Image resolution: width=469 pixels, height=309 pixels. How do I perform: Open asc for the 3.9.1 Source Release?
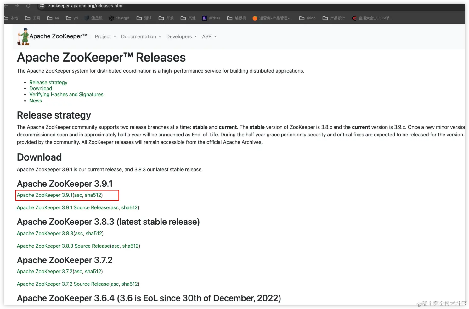[115, 208]
